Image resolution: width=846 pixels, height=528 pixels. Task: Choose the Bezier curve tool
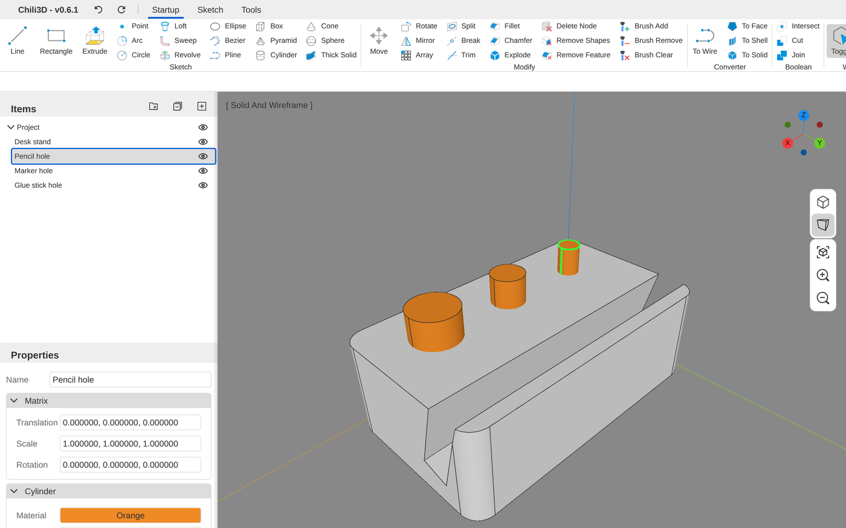(x=228, y=40)
